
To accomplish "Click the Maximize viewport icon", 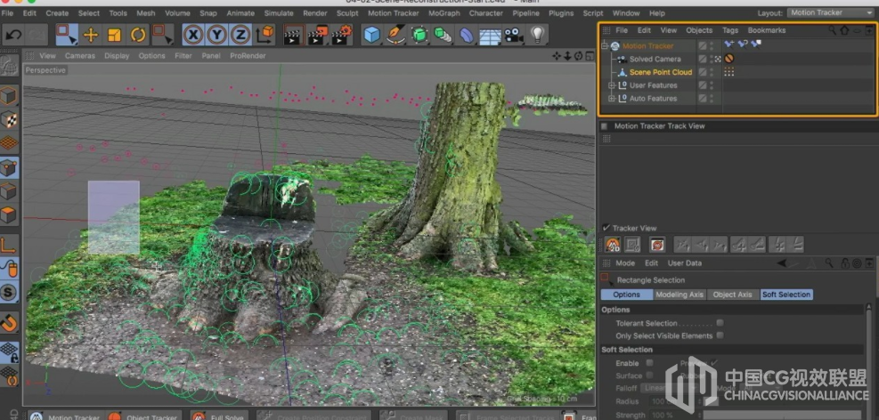I will (x=590, y=56).
